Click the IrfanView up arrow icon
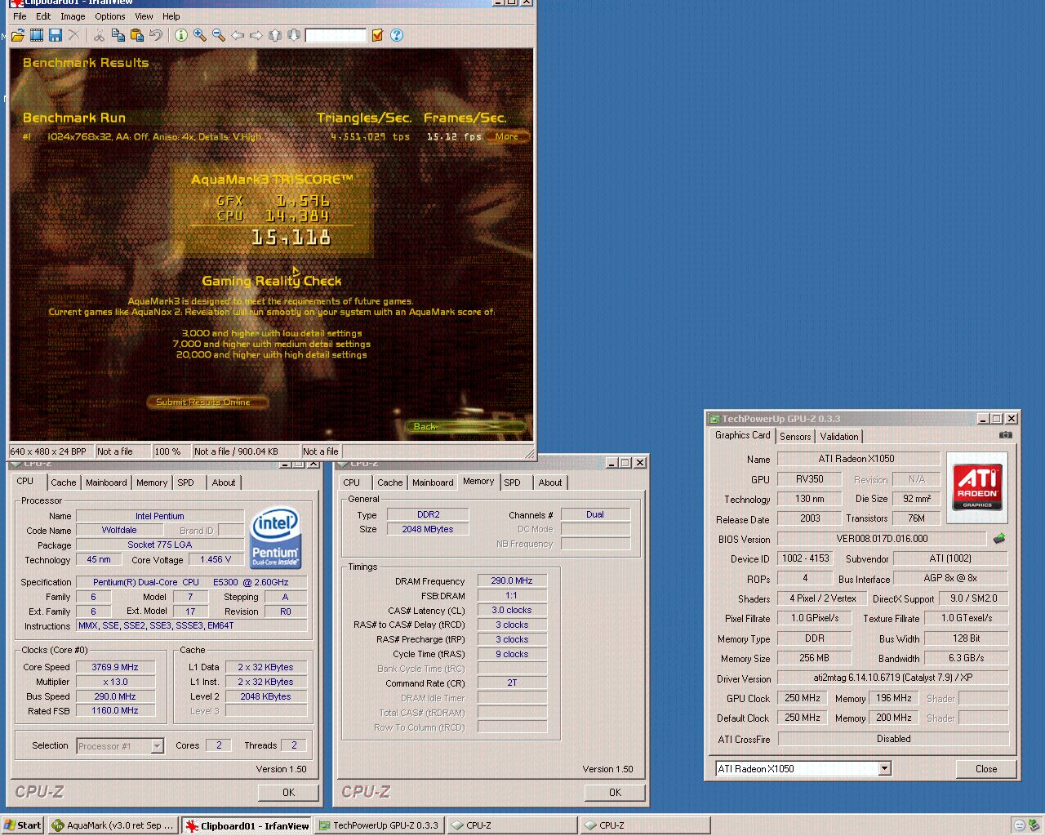 tap(274, 35)
